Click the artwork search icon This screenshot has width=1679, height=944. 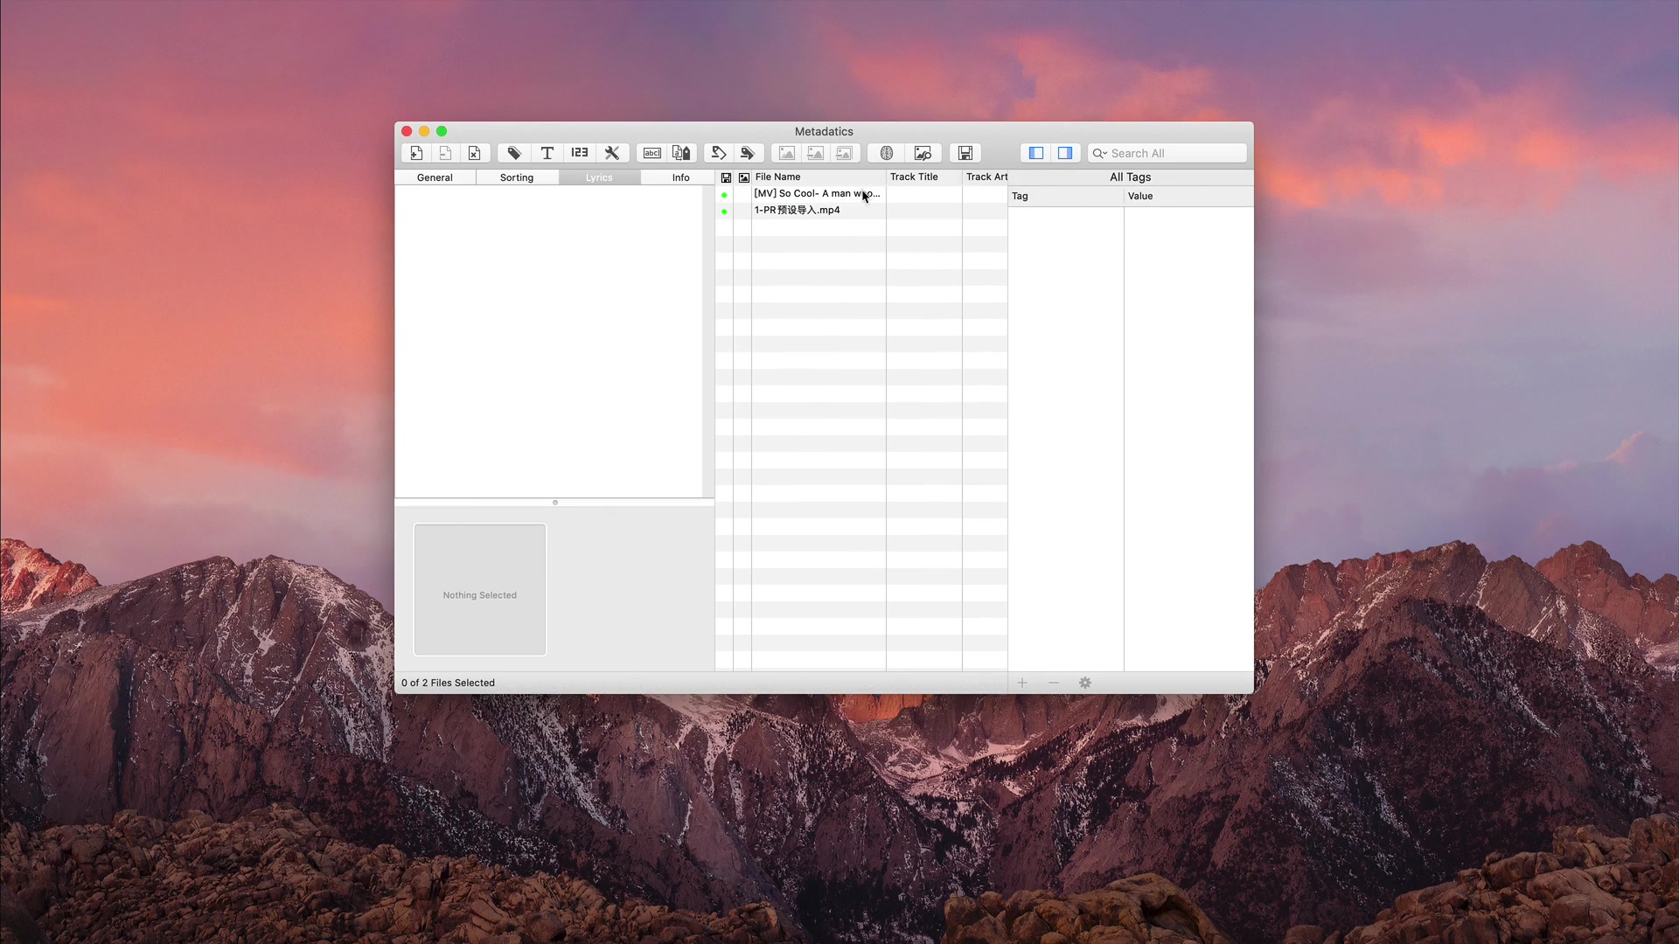(x=923, y=153)
